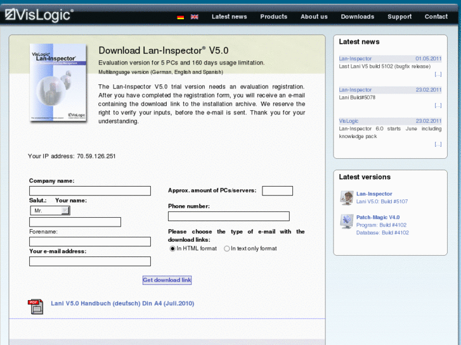This screenshot has width=461, height=345.
Task: Focus the Approx. amount of PCs/servers field
Action: tap(277, 191)
